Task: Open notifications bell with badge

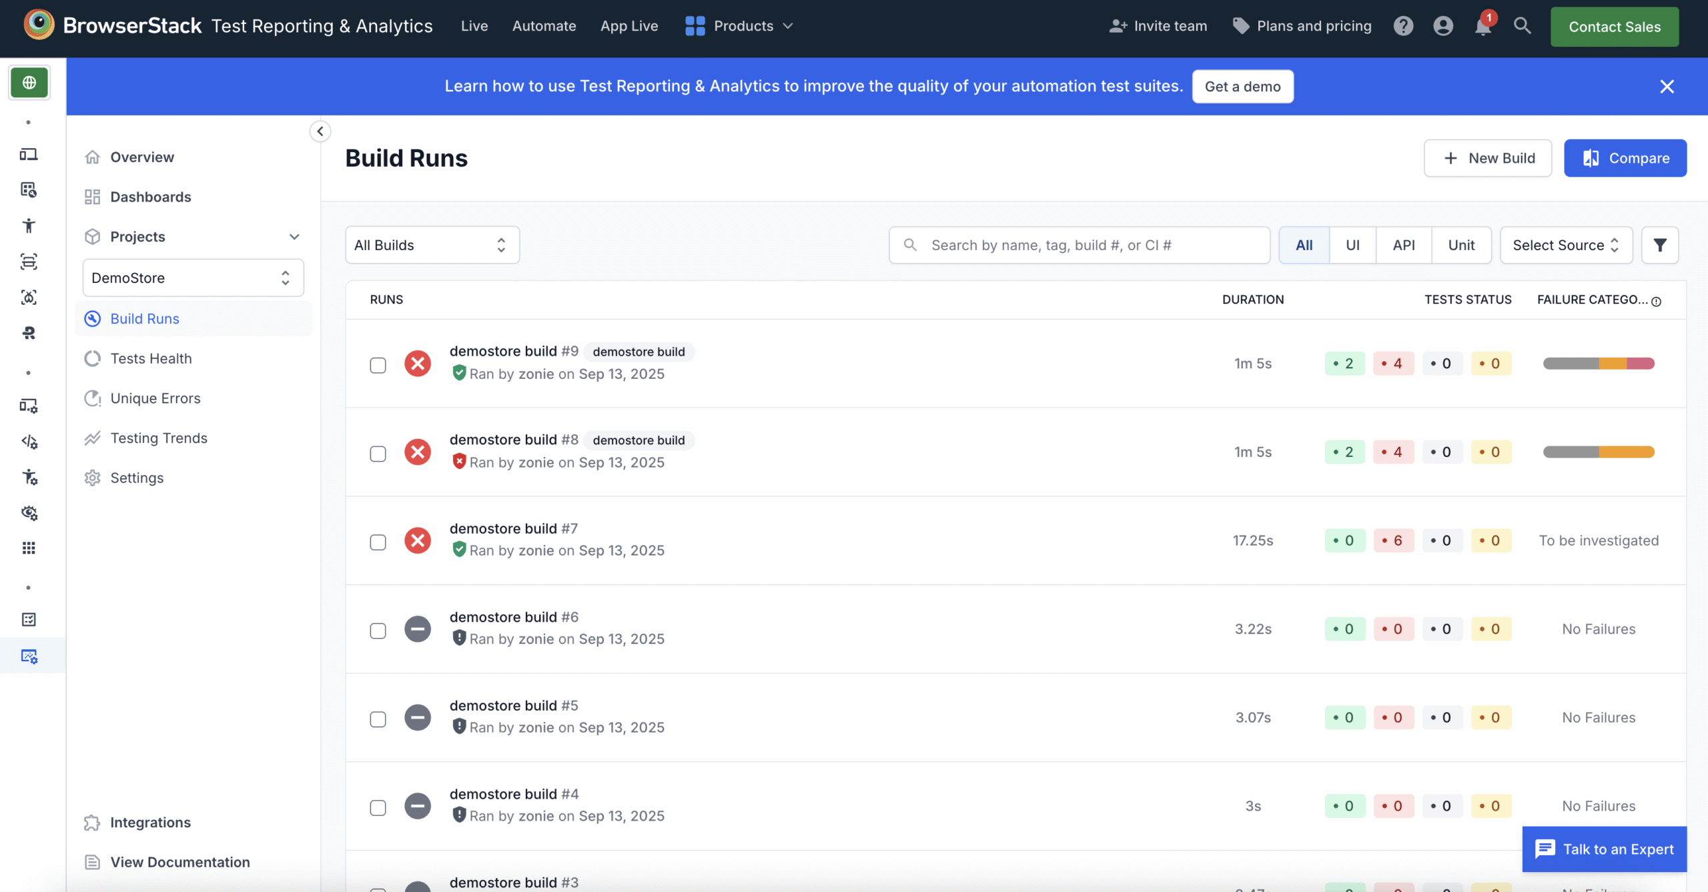Action: tap(1482, 26)
